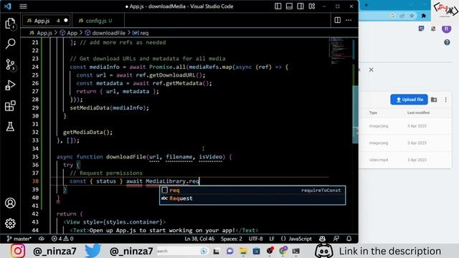Screen dimensions: 459x258
Task: Open Accounts menu in activity bar
Action: coord(10,203)
